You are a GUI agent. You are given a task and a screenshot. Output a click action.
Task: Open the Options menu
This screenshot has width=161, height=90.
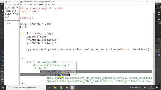(x=41, y=5)
